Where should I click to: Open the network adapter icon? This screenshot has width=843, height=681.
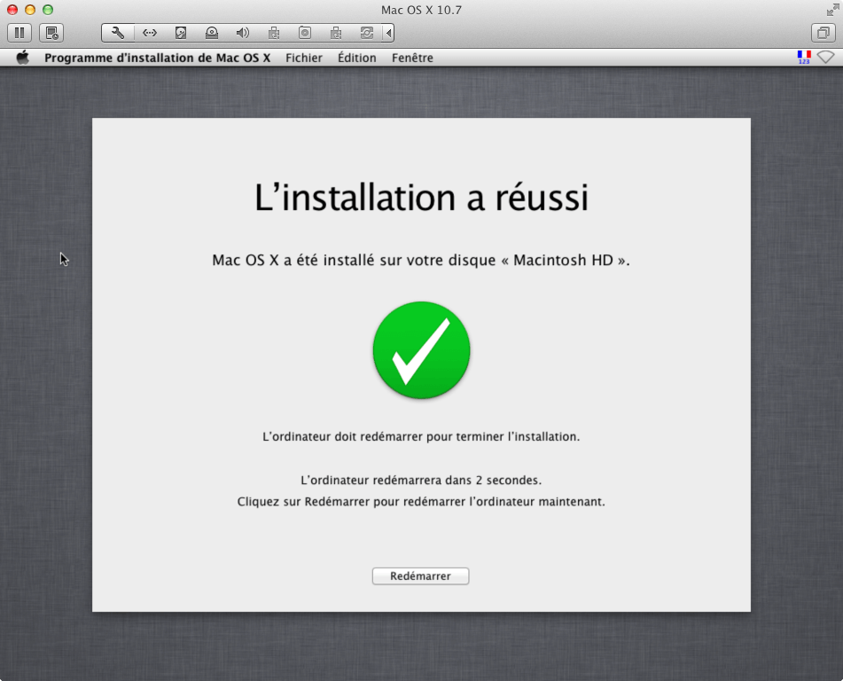[x=150, y=34]
